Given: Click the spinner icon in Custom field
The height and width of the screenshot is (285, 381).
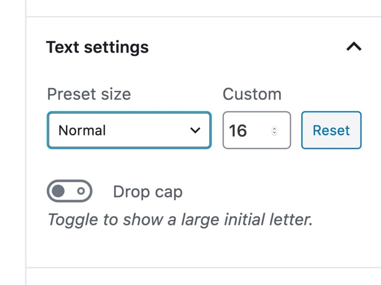Looking at the screenshot, I should click(275, 131).
